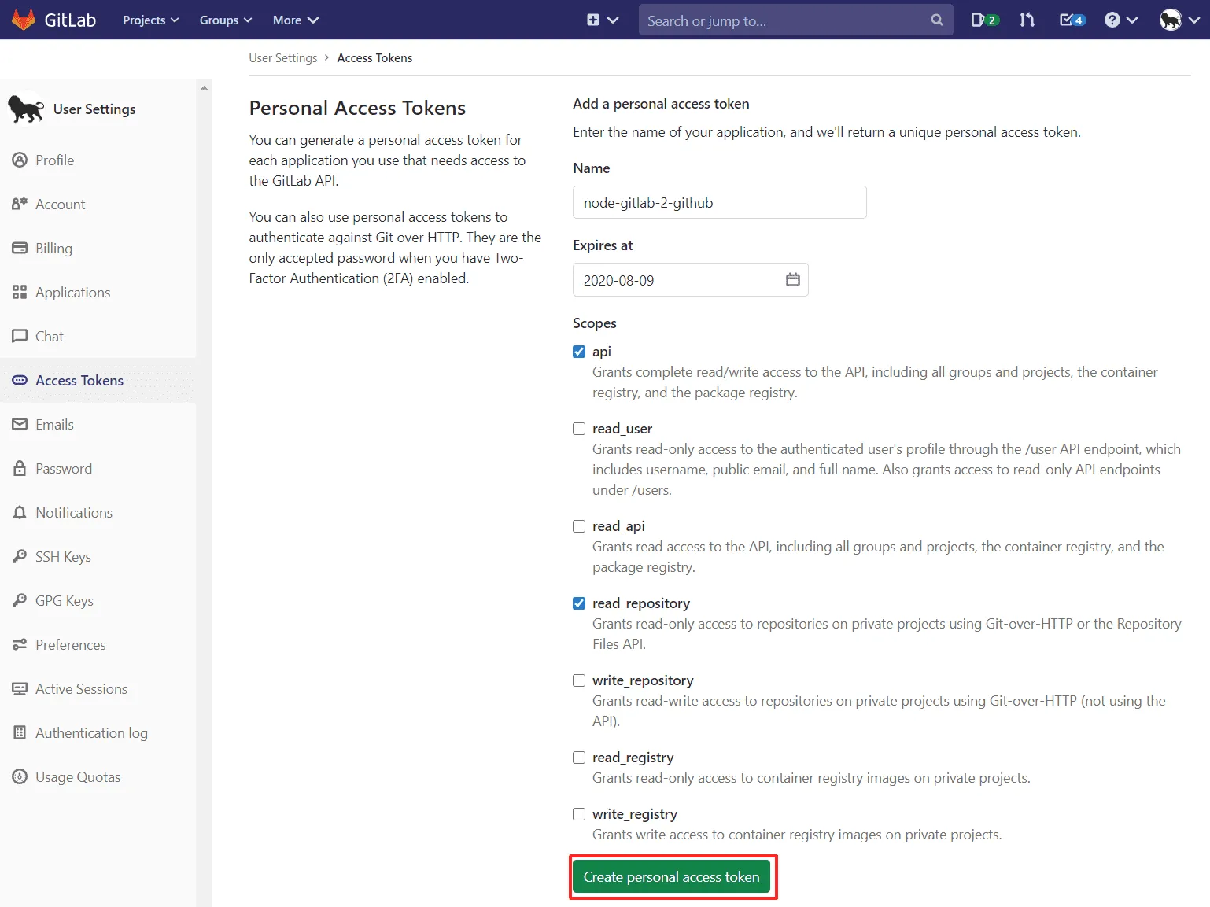Click the search magnifier icon
1210x907 pixels.
(x=936, y=20)
